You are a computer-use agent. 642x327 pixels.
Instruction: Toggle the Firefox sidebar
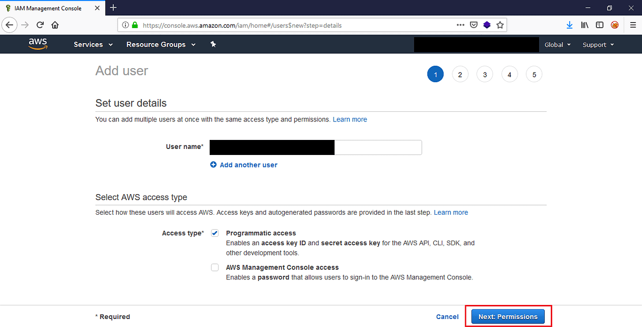[x=599, y=25]
